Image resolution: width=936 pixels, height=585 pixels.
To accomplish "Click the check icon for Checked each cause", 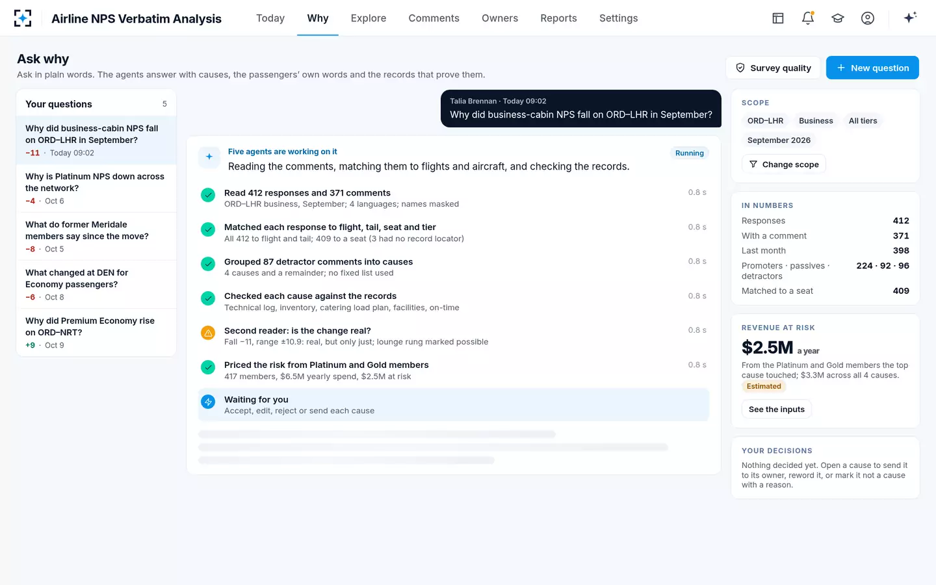I will pos(208,298).
